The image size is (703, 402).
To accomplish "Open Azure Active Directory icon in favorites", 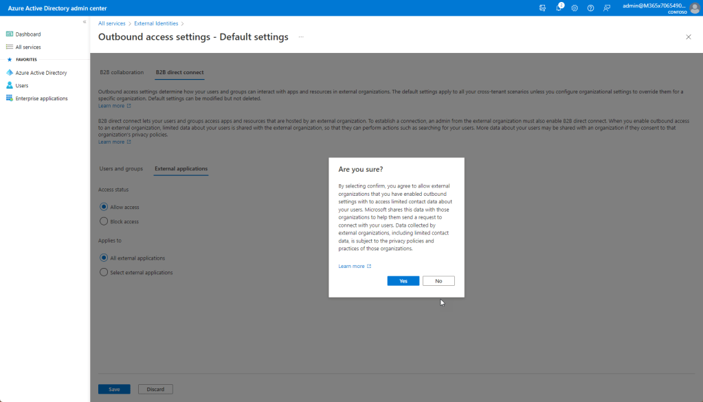I will pos(10,72).
